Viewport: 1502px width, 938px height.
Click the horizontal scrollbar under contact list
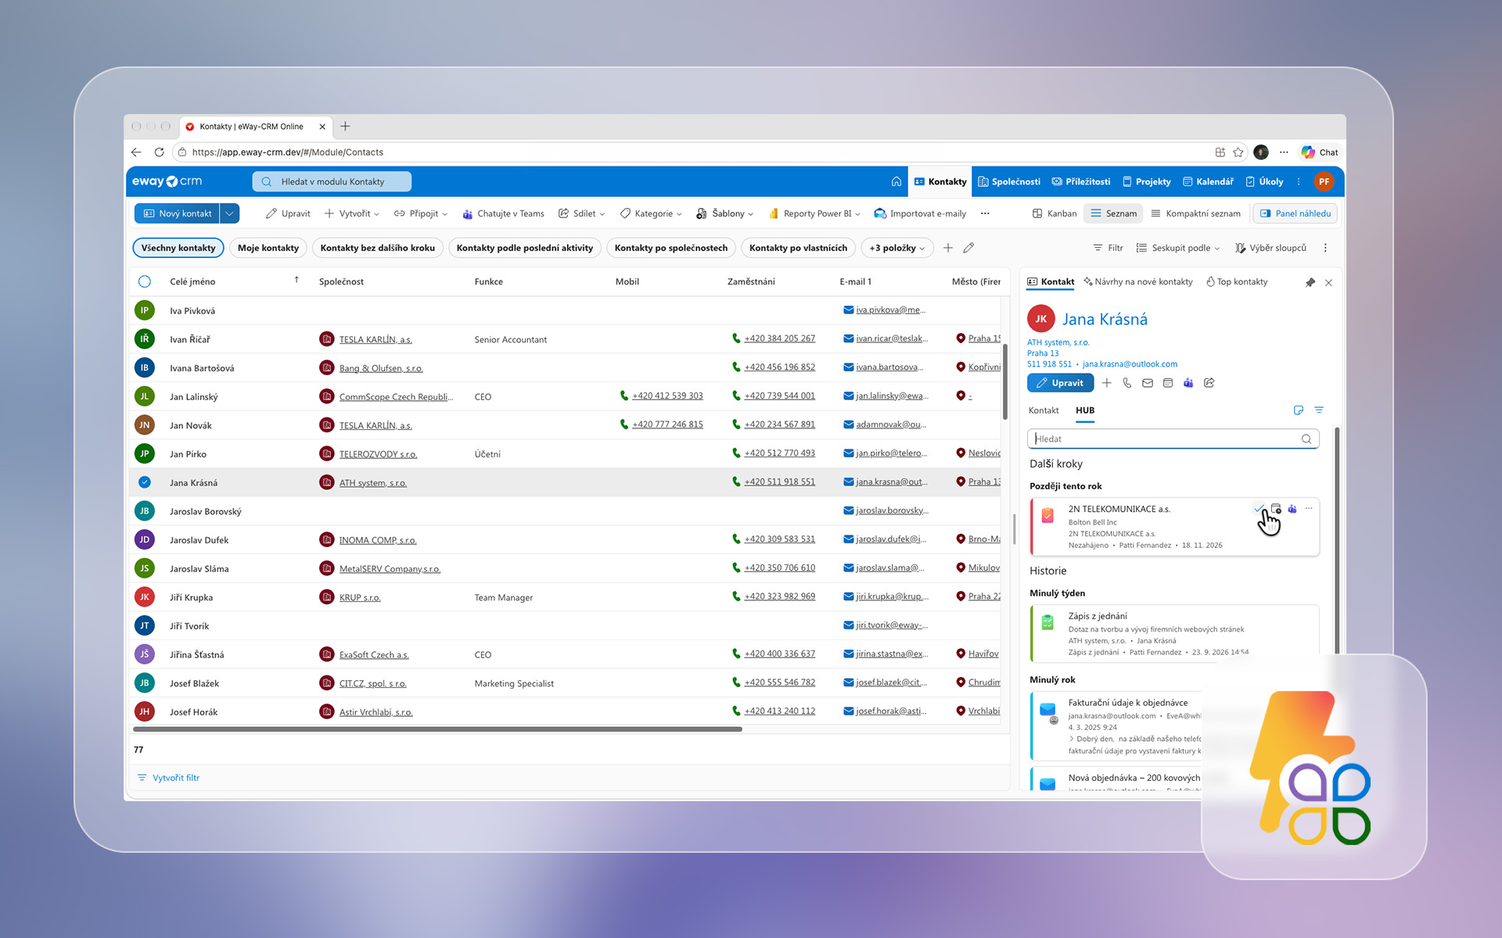tap(437, 729)
